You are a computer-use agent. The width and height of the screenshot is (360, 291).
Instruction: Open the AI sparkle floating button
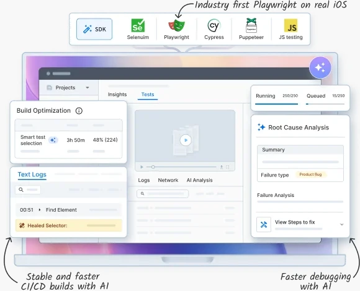click(x=320, y=67)
